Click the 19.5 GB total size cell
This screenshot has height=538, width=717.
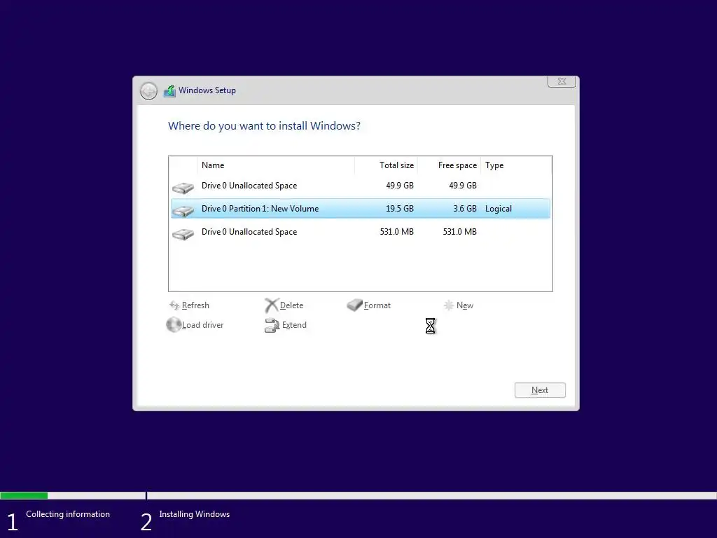(400, 209)
